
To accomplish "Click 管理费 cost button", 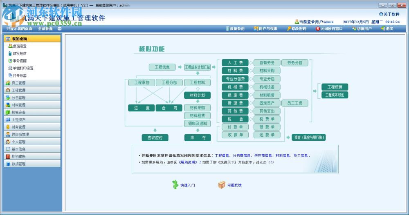I will point(235,103).
